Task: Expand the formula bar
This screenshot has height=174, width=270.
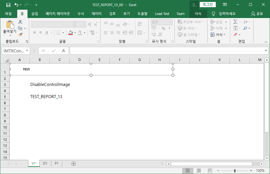Action: coord(266,51)
